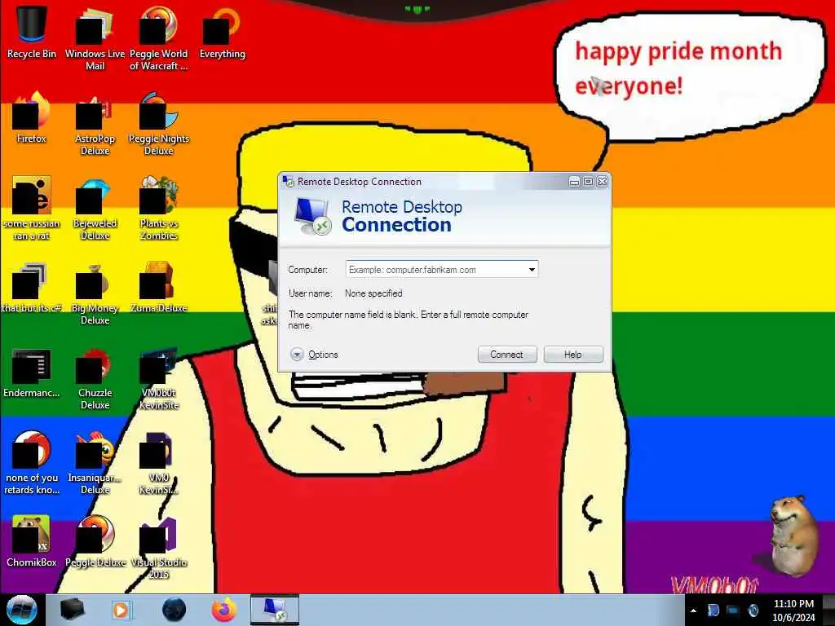Open the Plants vs Zombies icon

pyautogui.click(x=159, y=208)
